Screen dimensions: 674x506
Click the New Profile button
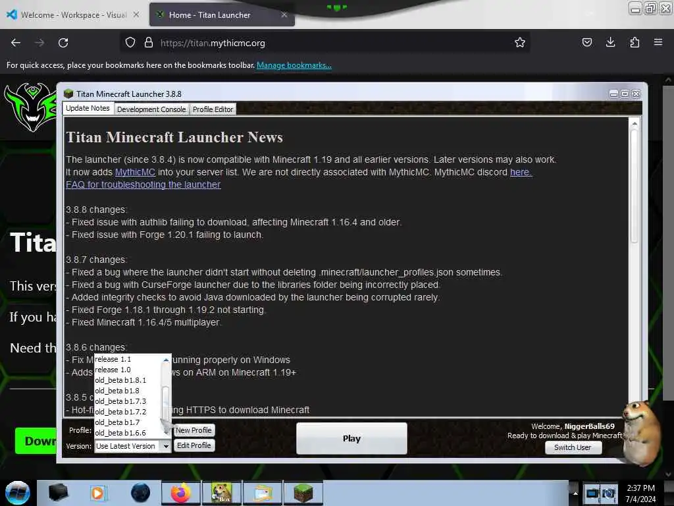pos(194,430)
